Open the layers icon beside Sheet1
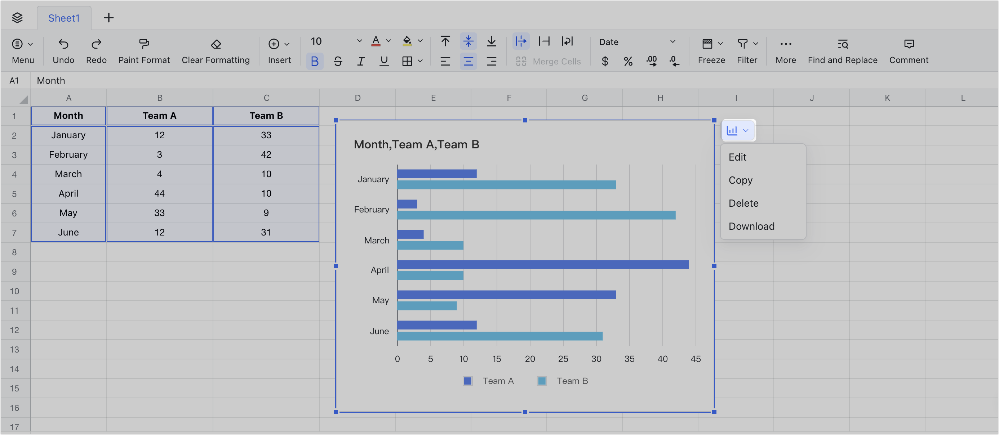The image size is (999, 435). coord(17,17)
